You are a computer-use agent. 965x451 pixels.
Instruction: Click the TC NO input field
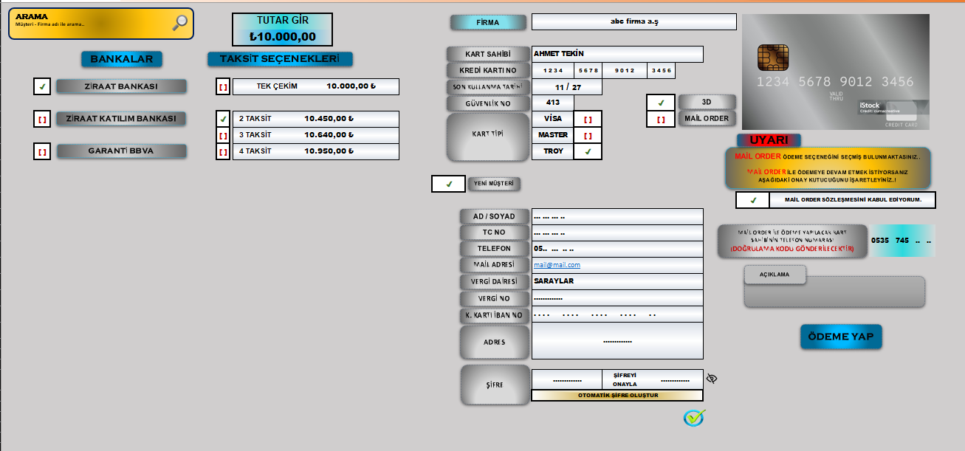617,233
